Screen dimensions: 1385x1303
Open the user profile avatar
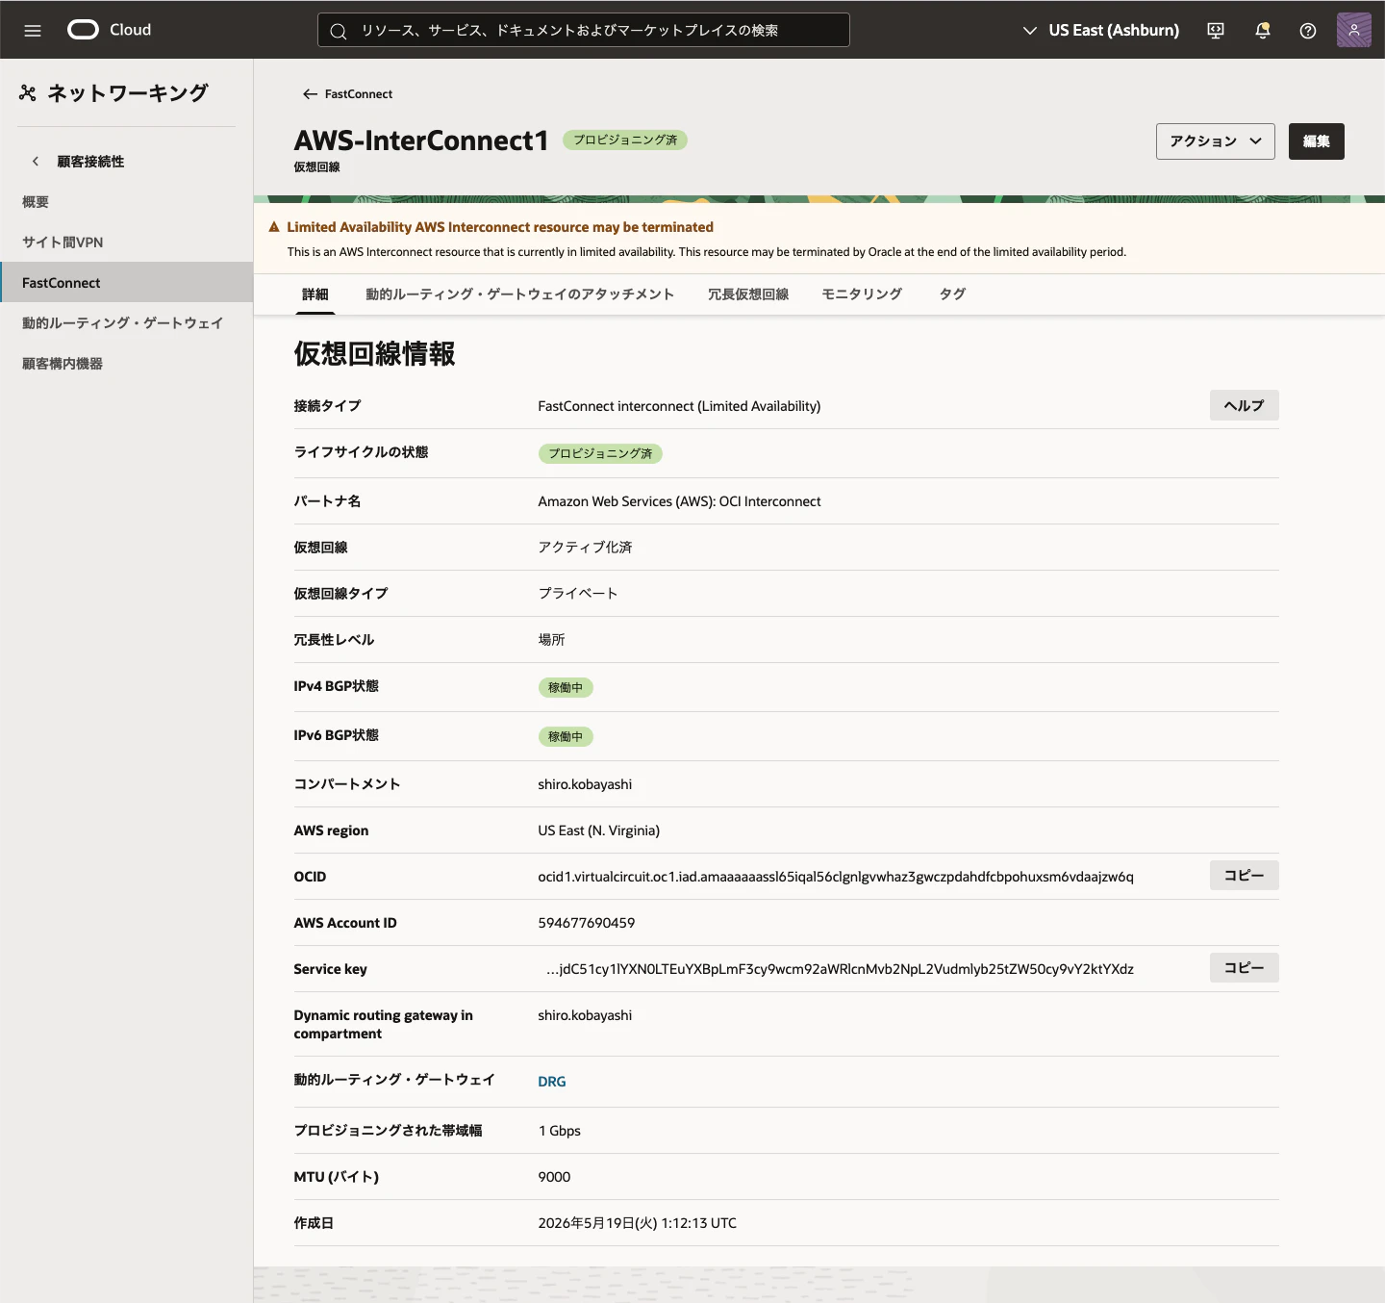click(1354, 30)
